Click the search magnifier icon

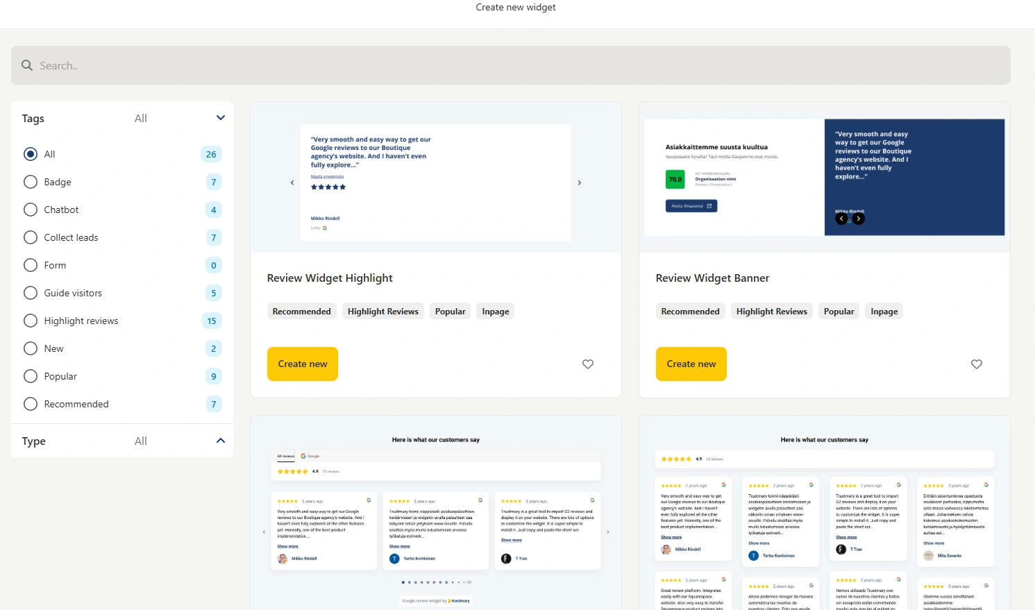tap(27, 65)
